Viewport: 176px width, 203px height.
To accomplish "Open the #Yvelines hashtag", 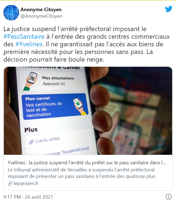I will [29, 44].
